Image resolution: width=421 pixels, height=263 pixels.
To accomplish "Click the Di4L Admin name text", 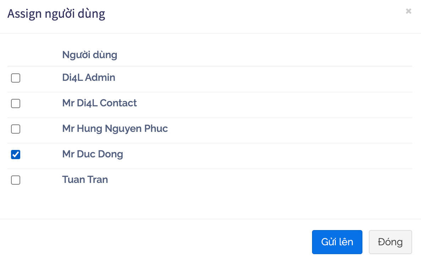I will [88, 78].
